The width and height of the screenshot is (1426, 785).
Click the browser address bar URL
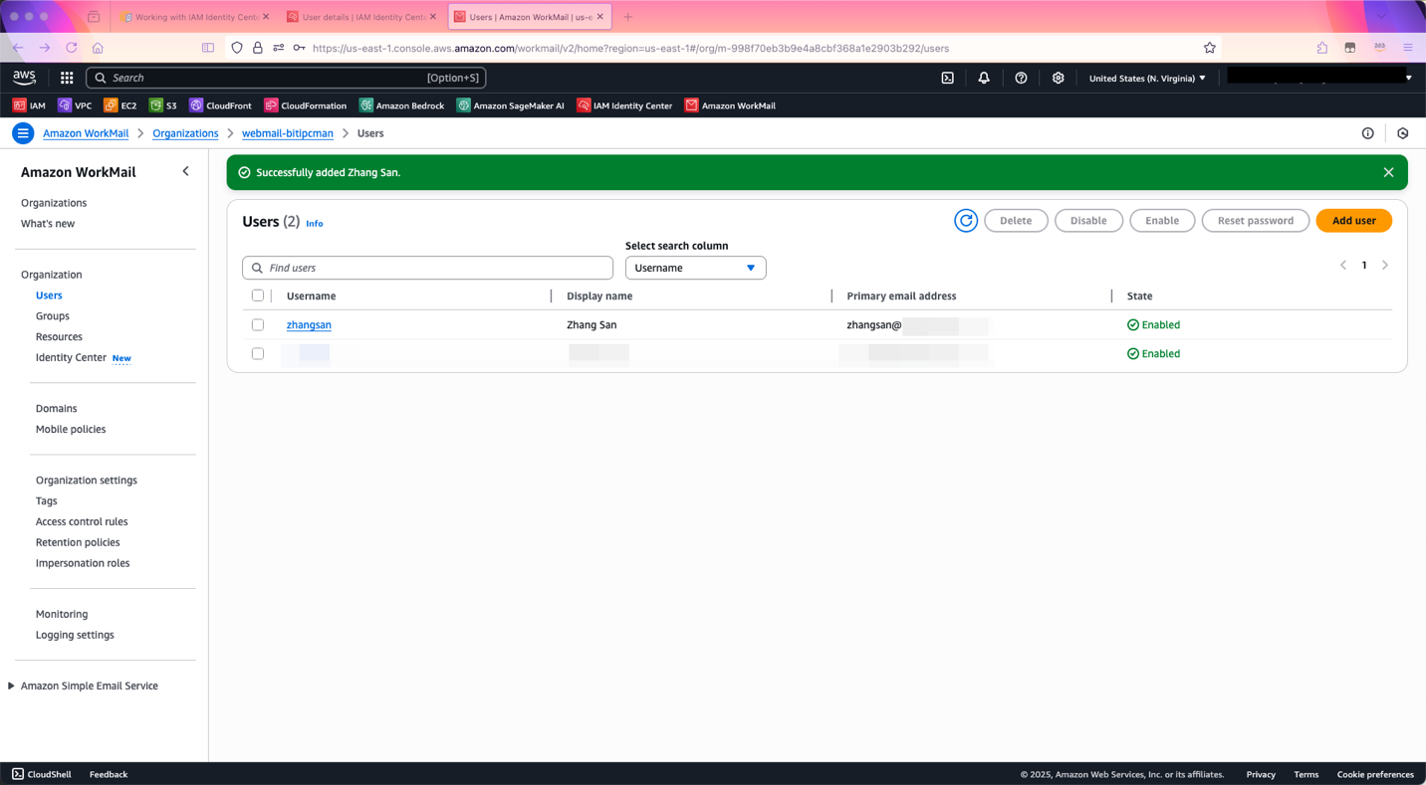(630, 48)
